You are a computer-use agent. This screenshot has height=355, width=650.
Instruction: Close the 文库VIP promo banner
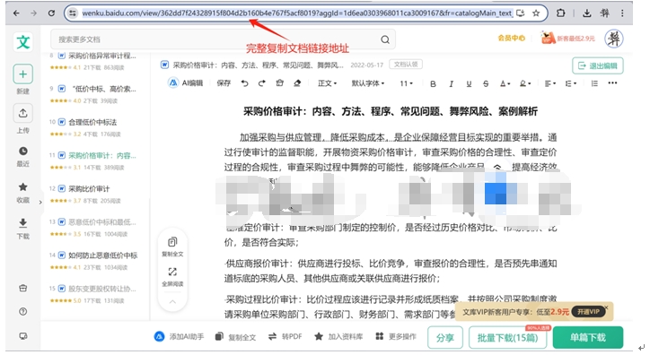[x=606, y=307]
